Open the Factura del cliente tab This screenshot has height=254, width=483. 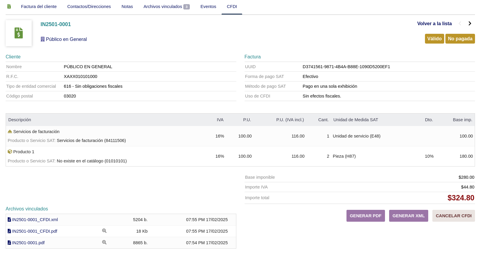tap(39, 7)
